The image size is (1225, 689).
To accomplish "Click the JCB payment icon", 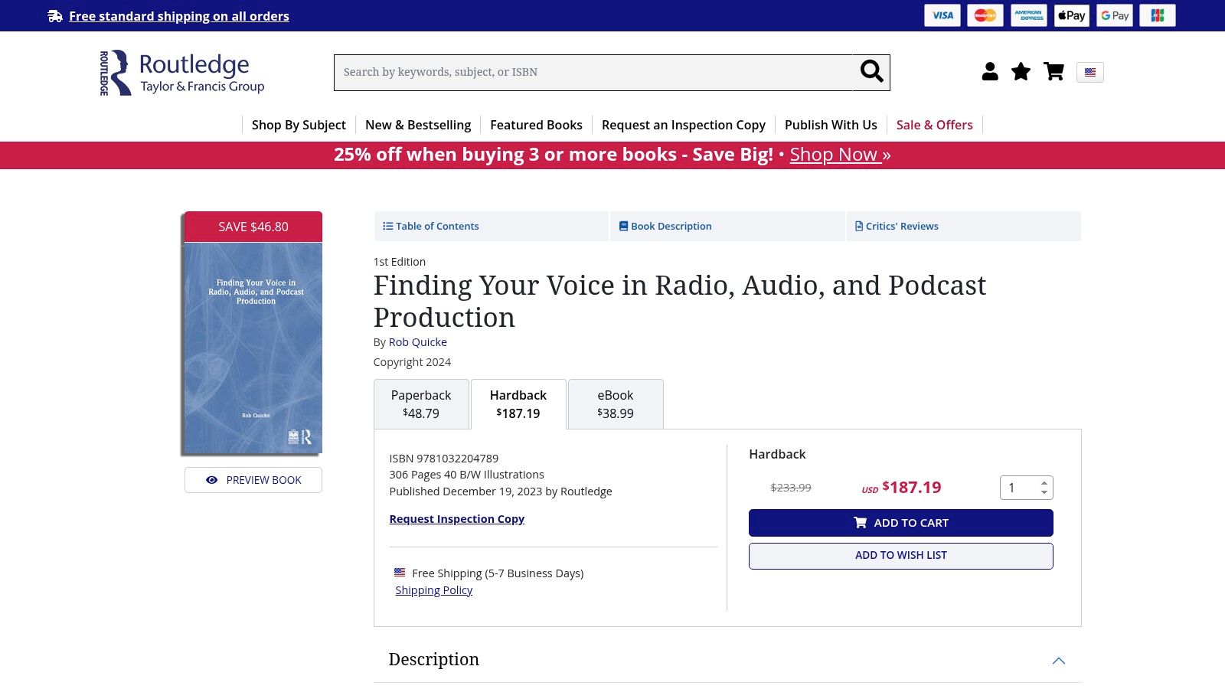I will pos(1158,15).
